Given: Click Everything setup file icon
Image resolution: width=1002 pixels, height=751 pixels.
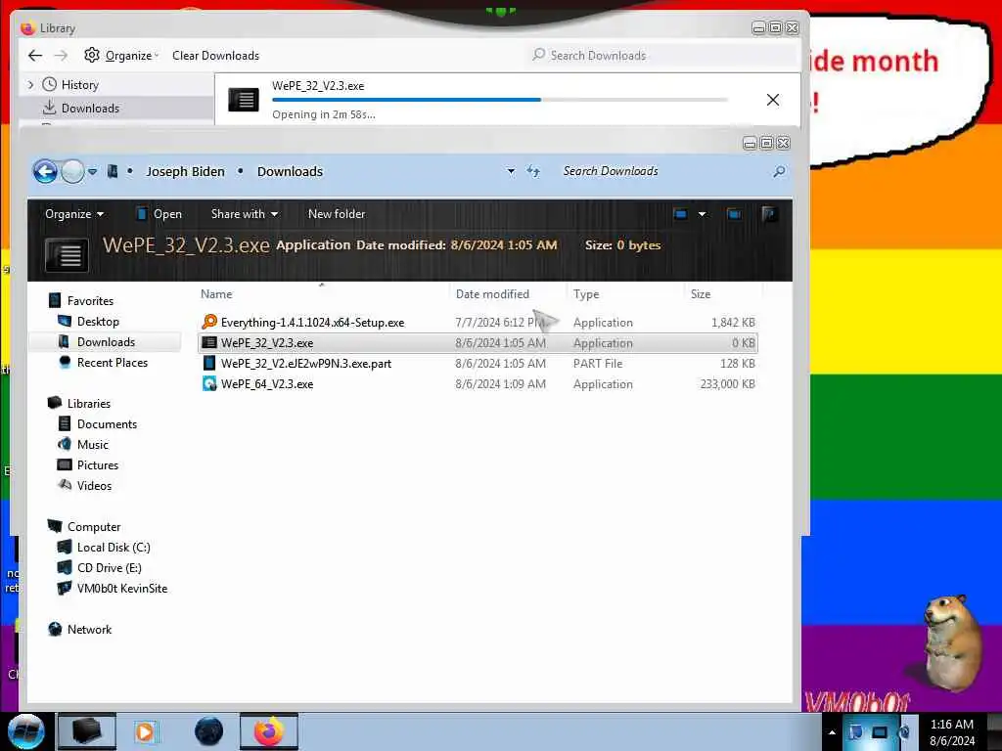Looking at the screenshot, I should tap(209, 322).
